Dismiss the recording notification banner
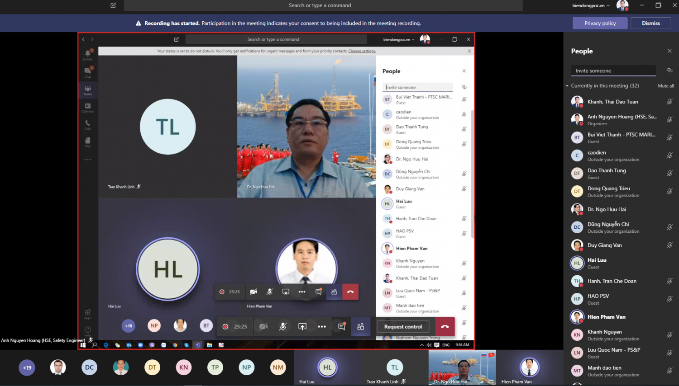 (x=650, y=23)
